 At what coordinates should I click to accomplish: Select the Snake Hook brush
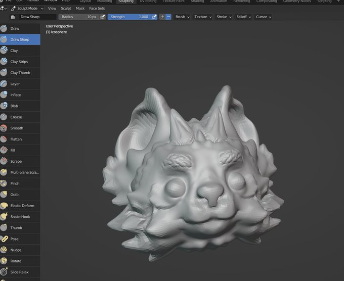(20, 216)
